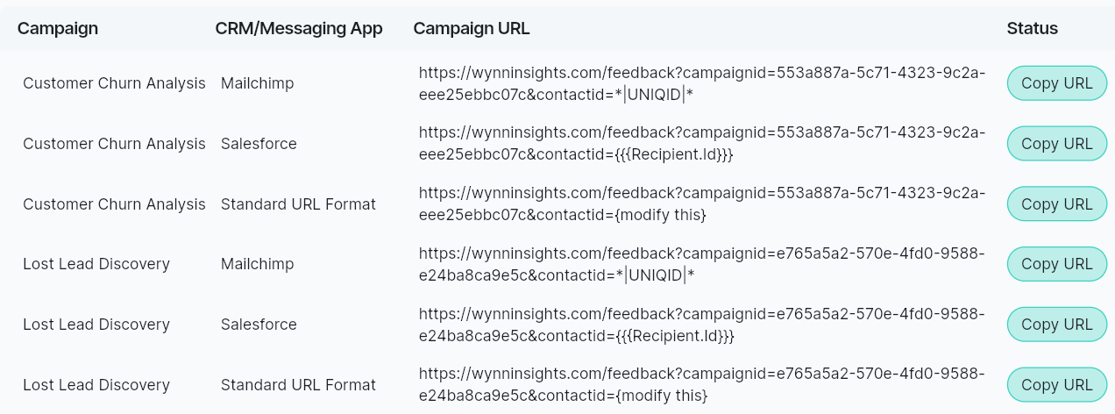Select Lost Lead Discovery URL containing {{{Recipient.Id}}}

pyautogui.click(x=701, y=325)
